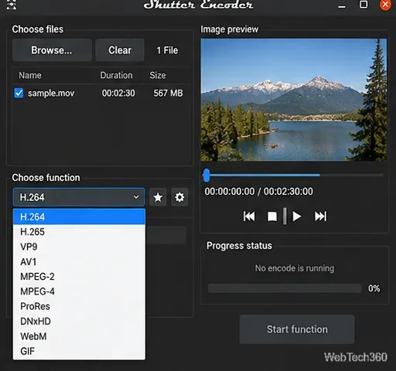
Task: Click the preview timecode readout
Action: 258,192
